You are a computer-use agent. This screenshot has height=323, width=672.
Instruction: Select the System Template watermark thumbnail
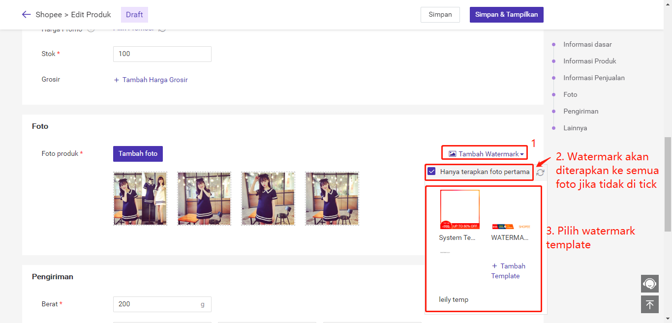[x=459, y=210]
